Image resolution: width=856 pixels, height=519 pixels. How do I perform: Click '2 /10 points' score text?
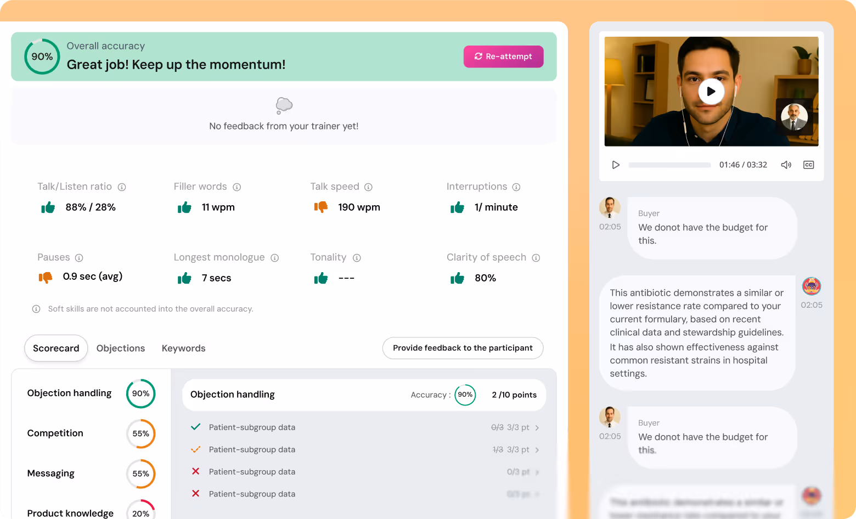pos(514,395)
